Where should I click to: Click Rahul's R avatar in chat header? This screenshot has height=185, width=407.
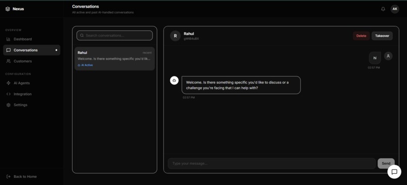[x=175, y=36]
